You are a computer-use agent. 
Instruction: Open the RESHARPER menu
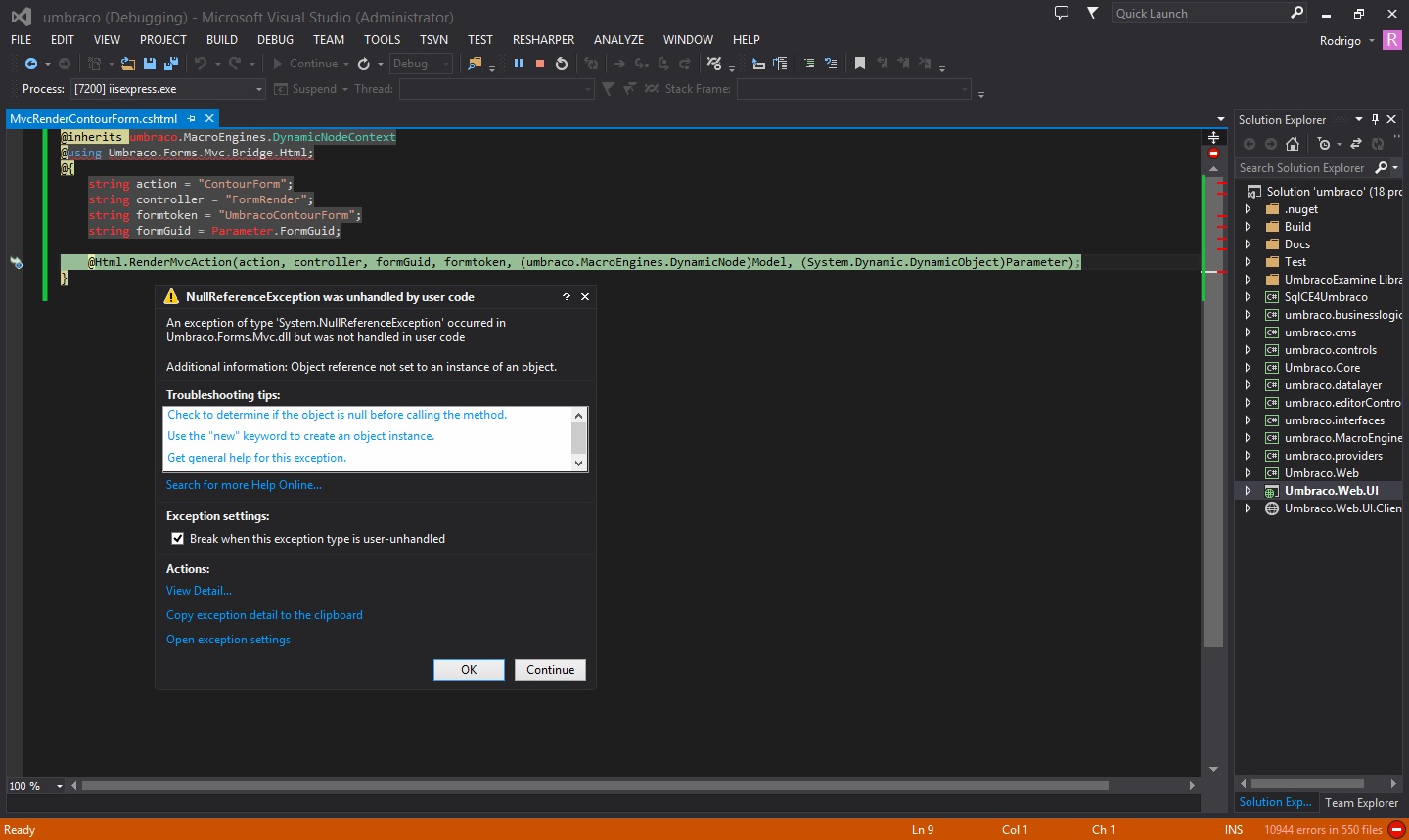(x=543, y=40)
